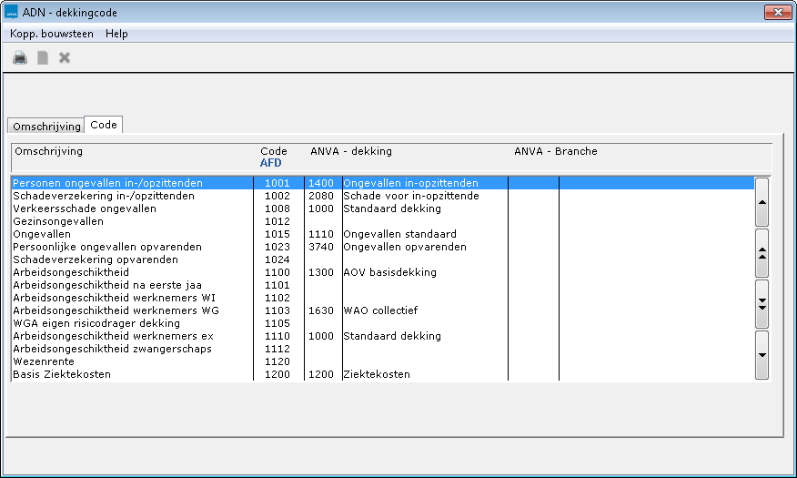
Task: Click the print icon in the toolbar
Action: [x=20, y=58]
